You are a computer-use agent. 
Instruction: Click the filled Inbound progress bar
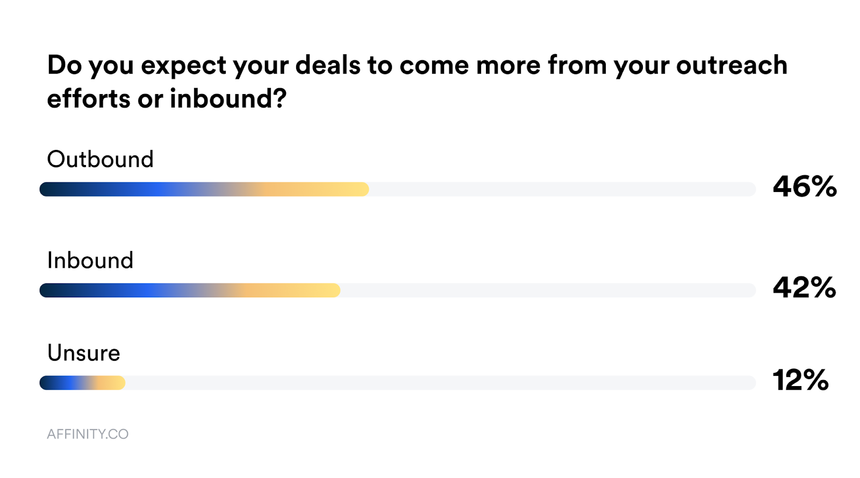coord(190,290)
